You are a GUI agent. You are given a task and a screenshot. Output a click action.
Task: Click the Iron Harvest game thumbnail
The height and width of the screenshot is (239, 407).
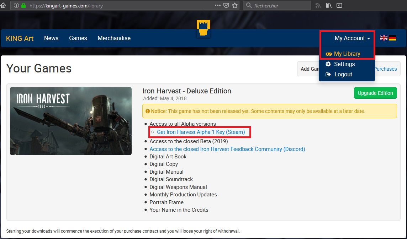pos(71,121)
